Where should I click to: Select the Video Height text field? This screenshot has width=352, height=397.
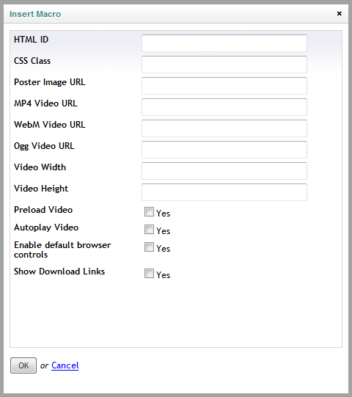pos(224,192)
